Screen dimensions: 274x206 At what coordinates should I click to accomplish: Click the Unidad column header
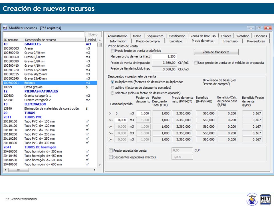[x=91, y=40]
